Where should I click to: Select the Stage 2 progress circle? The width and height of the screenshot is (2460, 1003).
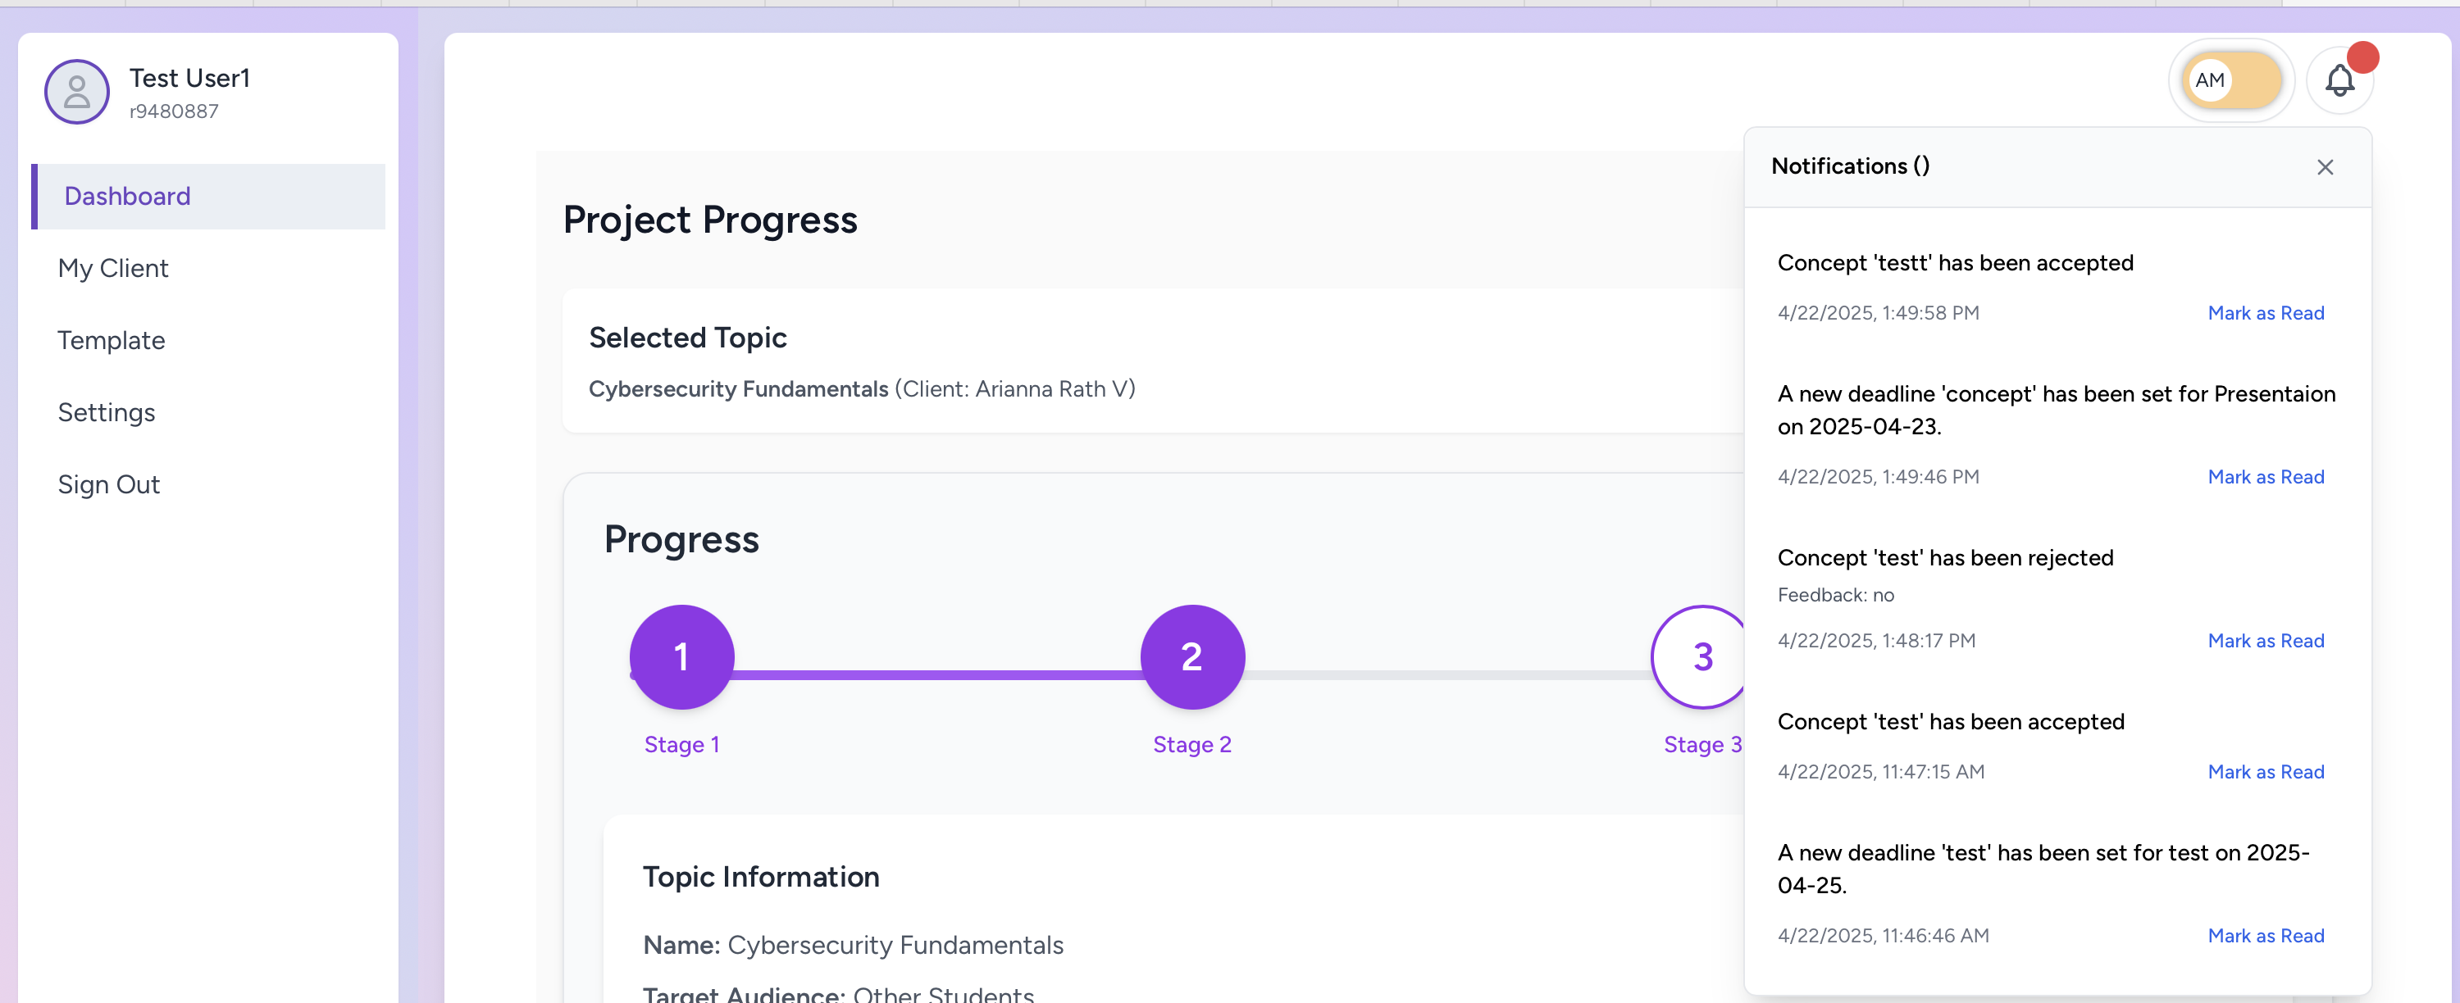[1191, 656]
